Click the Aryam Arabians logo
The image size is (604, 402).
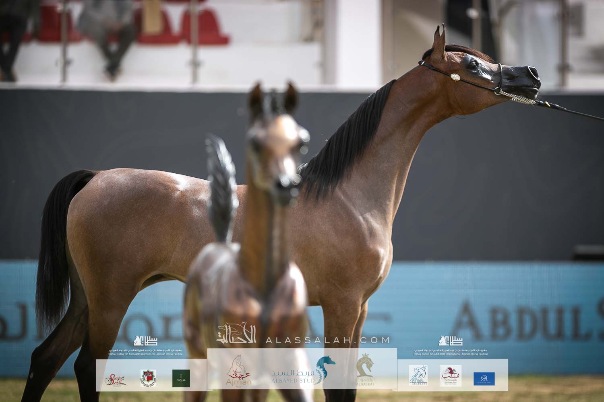click(x=418, y=375)
